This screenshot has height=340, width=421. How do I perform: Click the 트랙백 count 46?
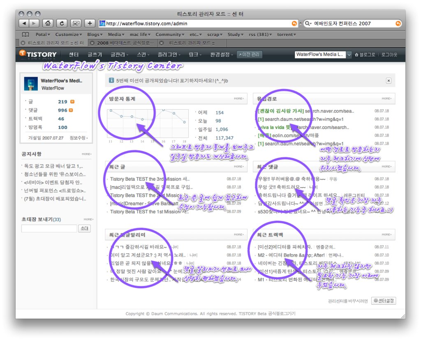coord(61,119)
